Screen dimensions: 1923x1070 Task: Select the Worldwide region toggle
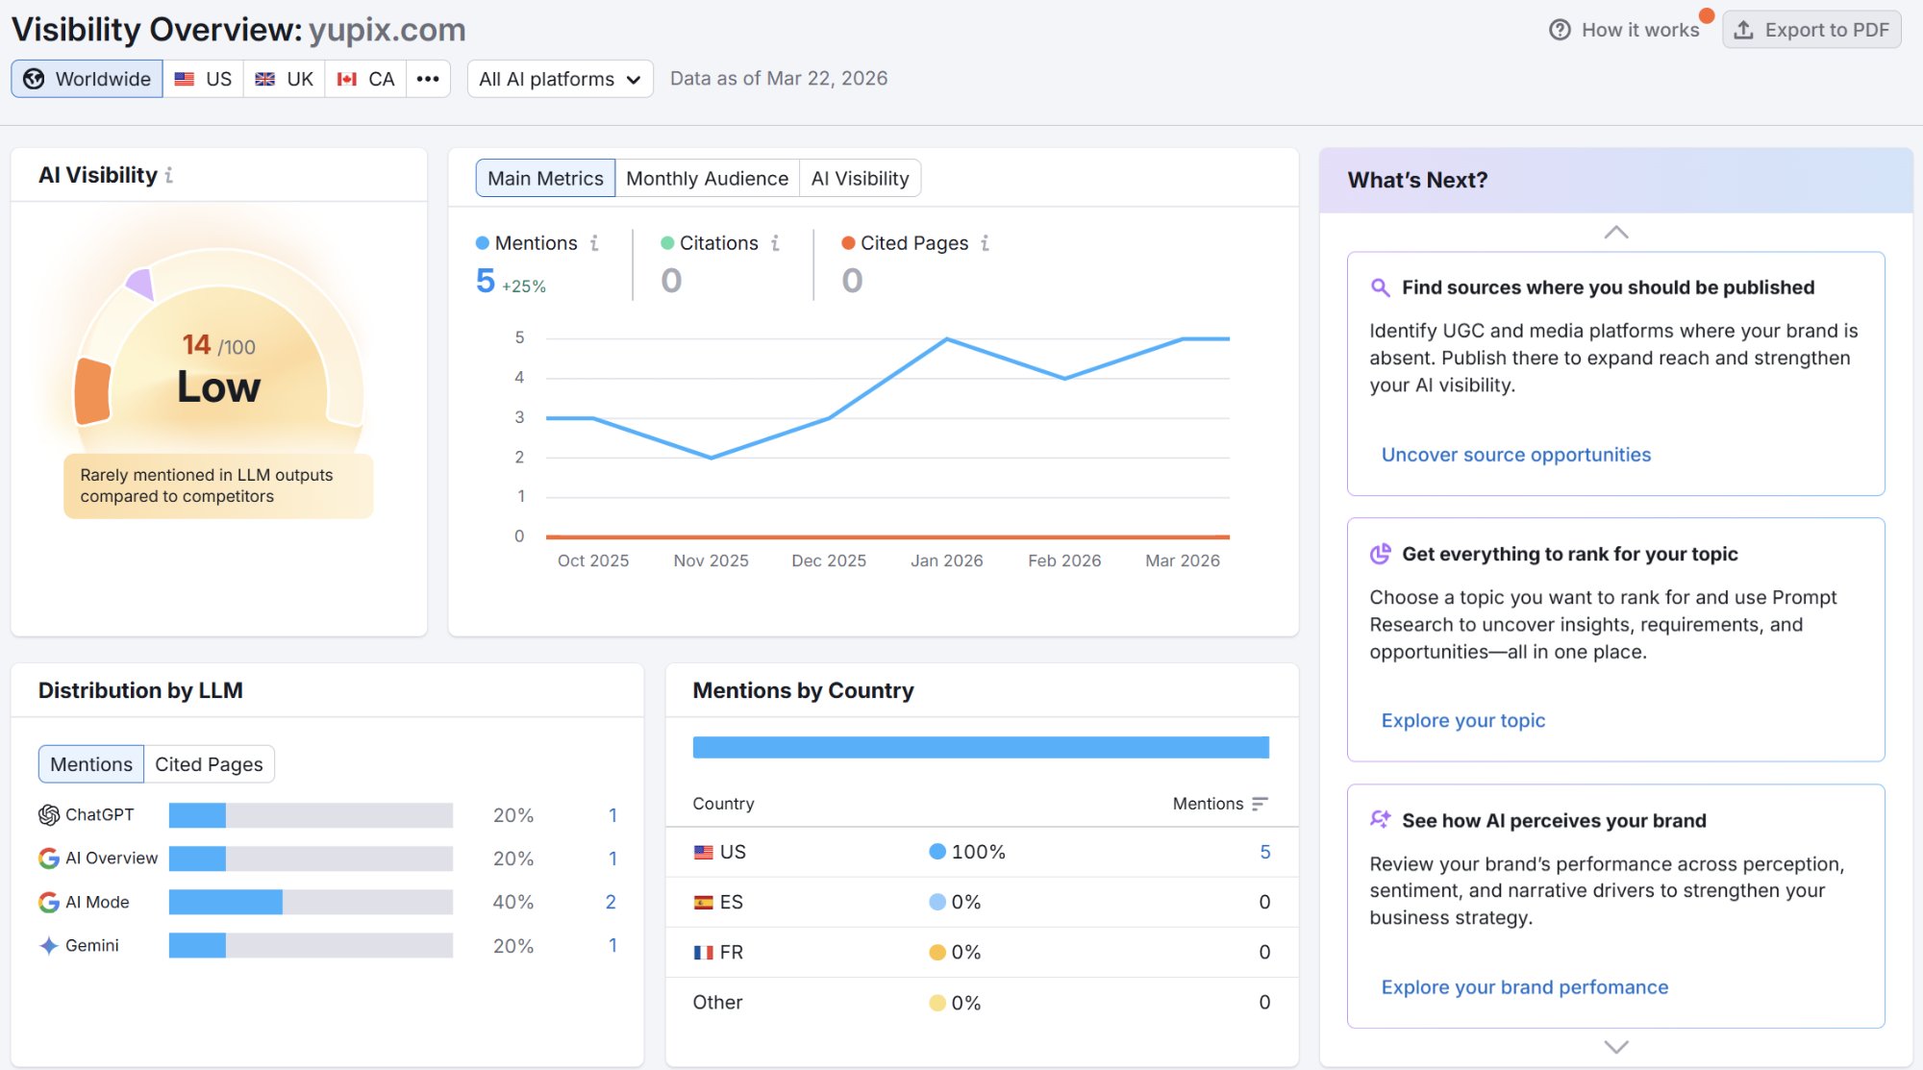pyautogui.click(x=87, y=79)
